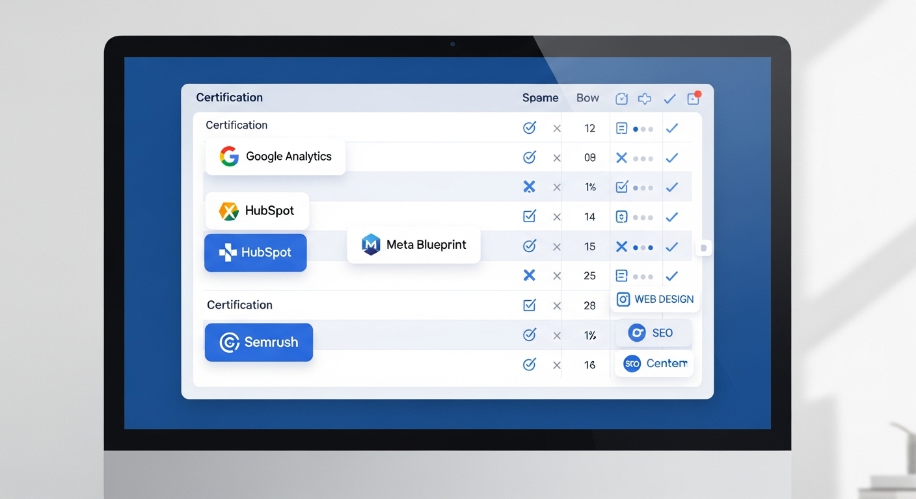This screenshot has width=916, height=499.
Task: Select the Bow column header
Action: 587,98
